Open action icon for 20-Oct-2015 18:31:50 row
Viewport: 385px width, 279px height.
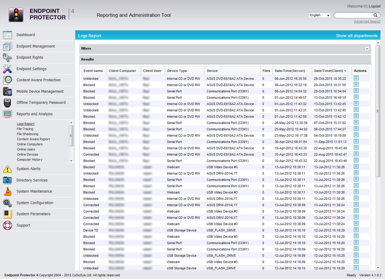356,85
